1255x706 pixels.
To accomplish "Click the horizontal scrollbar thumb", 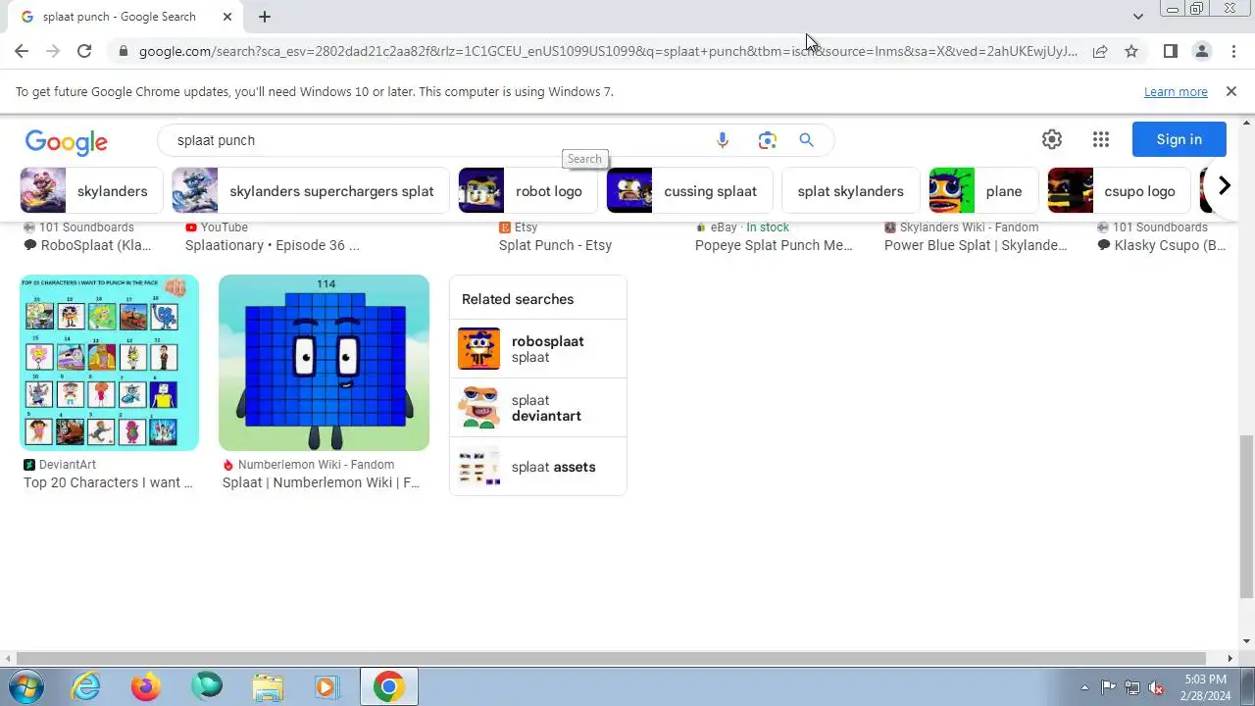I will point(610,658).
